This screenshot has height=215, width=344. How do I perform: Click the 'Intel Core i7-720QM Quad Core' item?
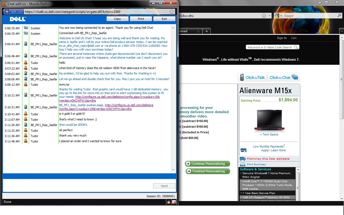[267, 185]
